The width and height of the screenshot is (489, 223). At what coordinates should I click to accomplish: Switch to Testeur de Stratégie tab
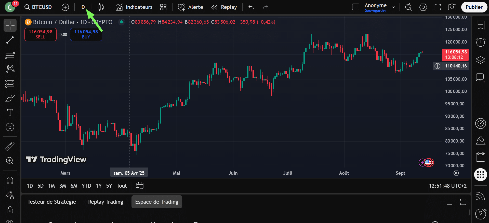[x=52, y=202]
